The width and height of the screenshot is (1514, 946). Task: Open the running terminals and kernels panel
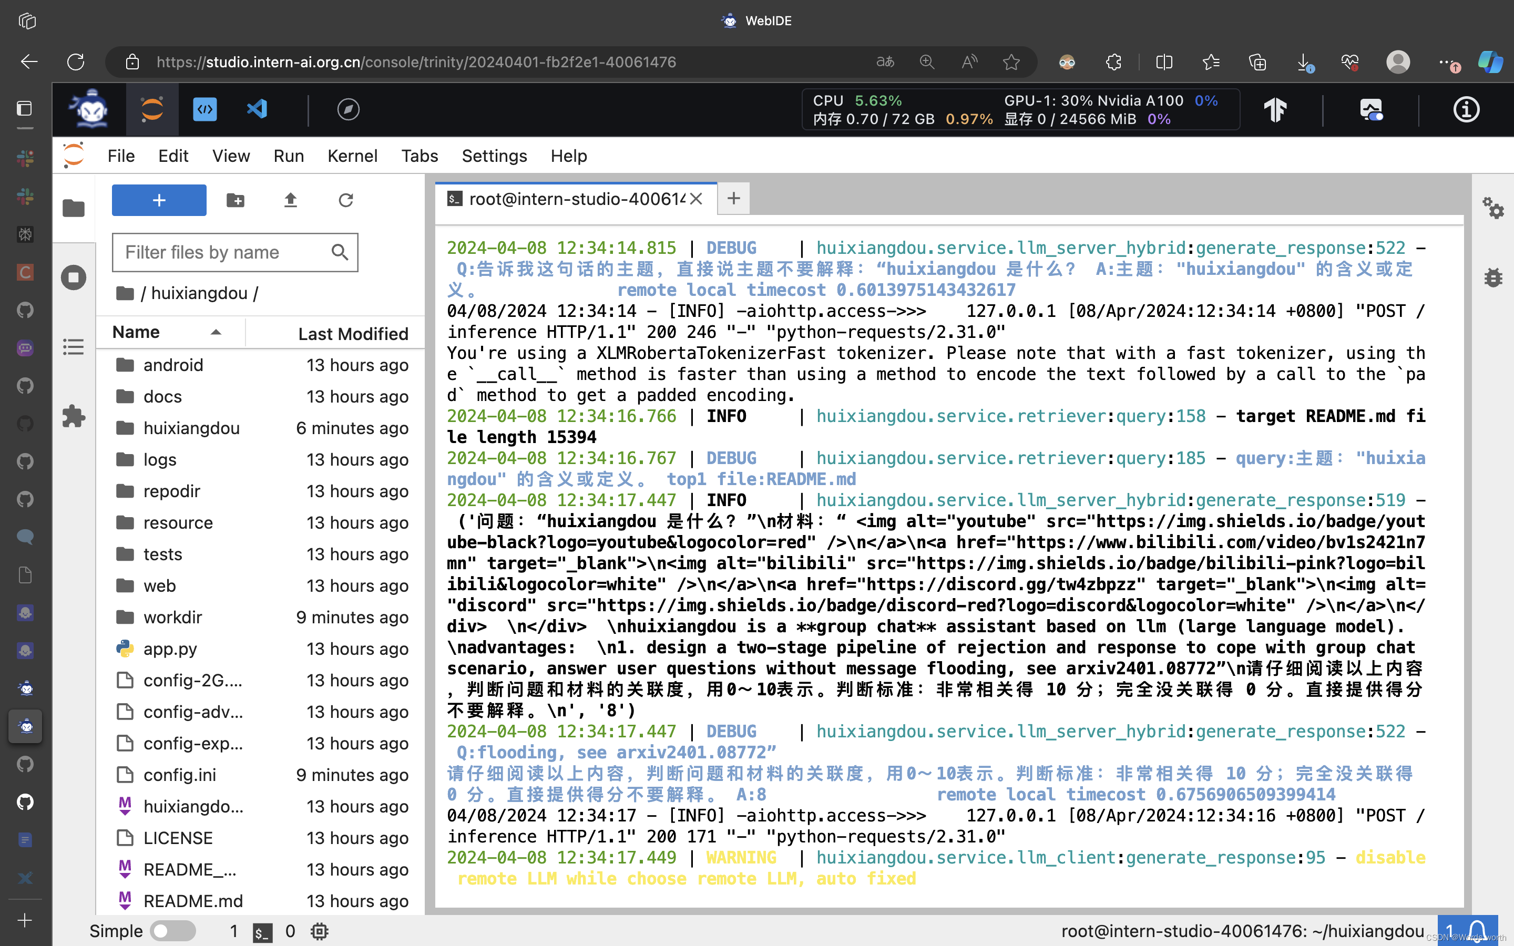(x=73, y=277)
